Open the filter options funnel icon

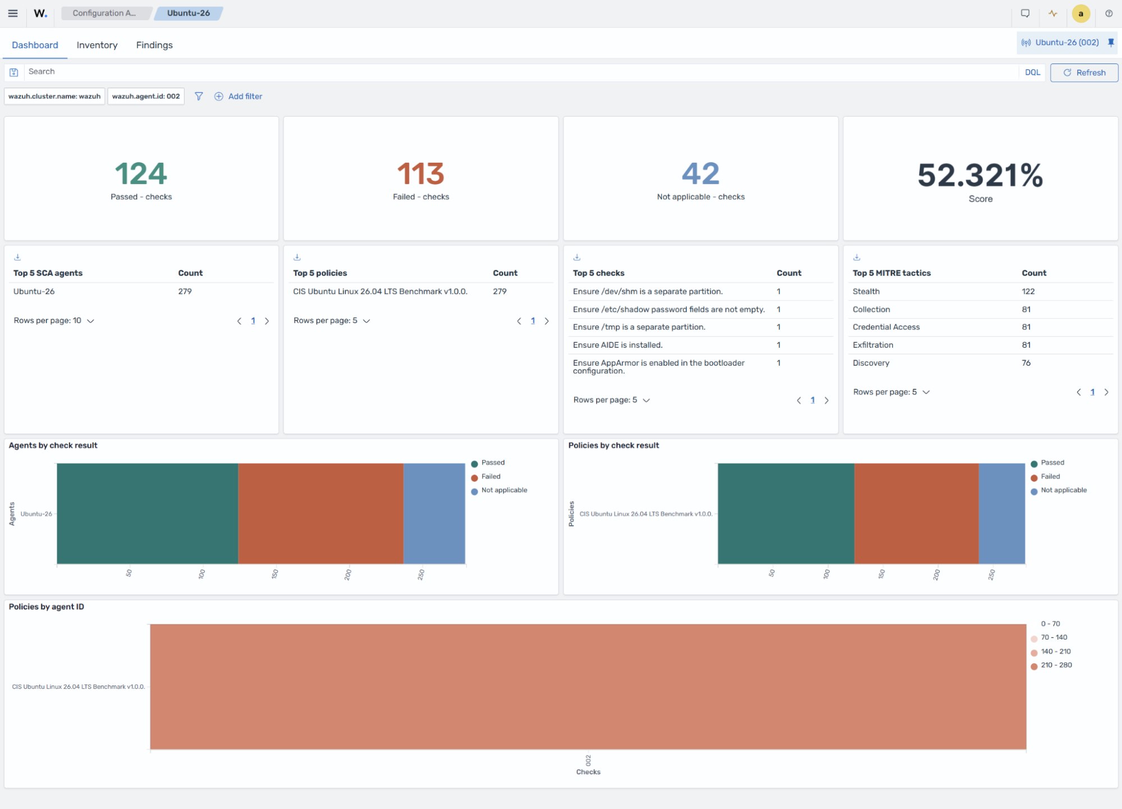(x=199, y=96)
